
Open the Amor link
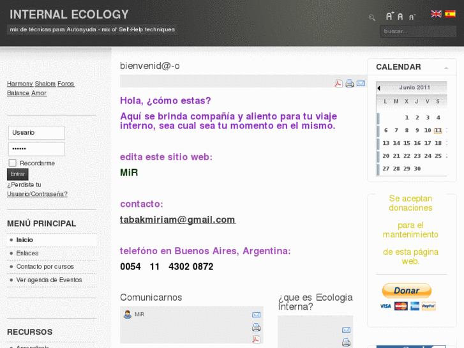point(39,93)
